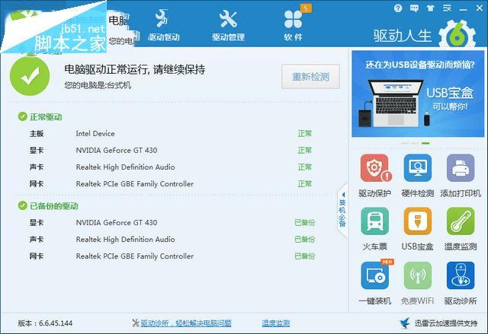Select NVIDIA GeForce GT 430 under 正常驱动

coord(171,151)
